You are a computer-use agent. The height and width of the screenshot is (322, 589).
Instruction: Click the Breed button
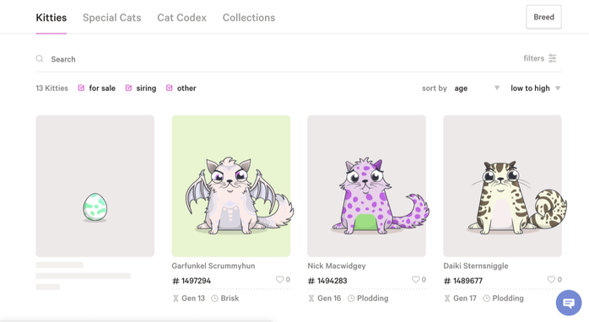pos(543,17)
